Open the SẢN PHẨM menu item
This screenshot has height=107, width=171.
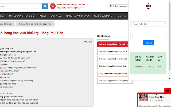[56, 16]
